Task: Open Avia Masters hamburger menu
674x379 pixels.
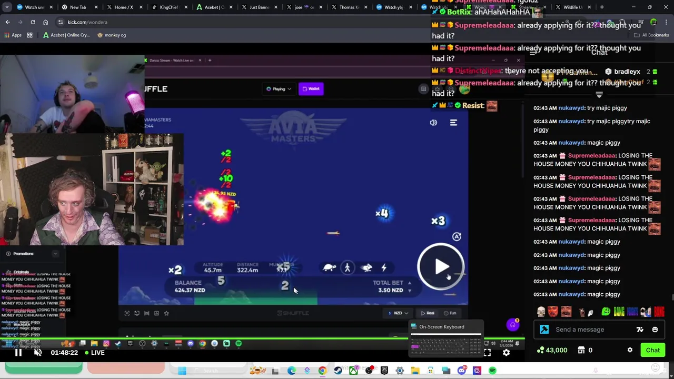Action: coord(453,123)
